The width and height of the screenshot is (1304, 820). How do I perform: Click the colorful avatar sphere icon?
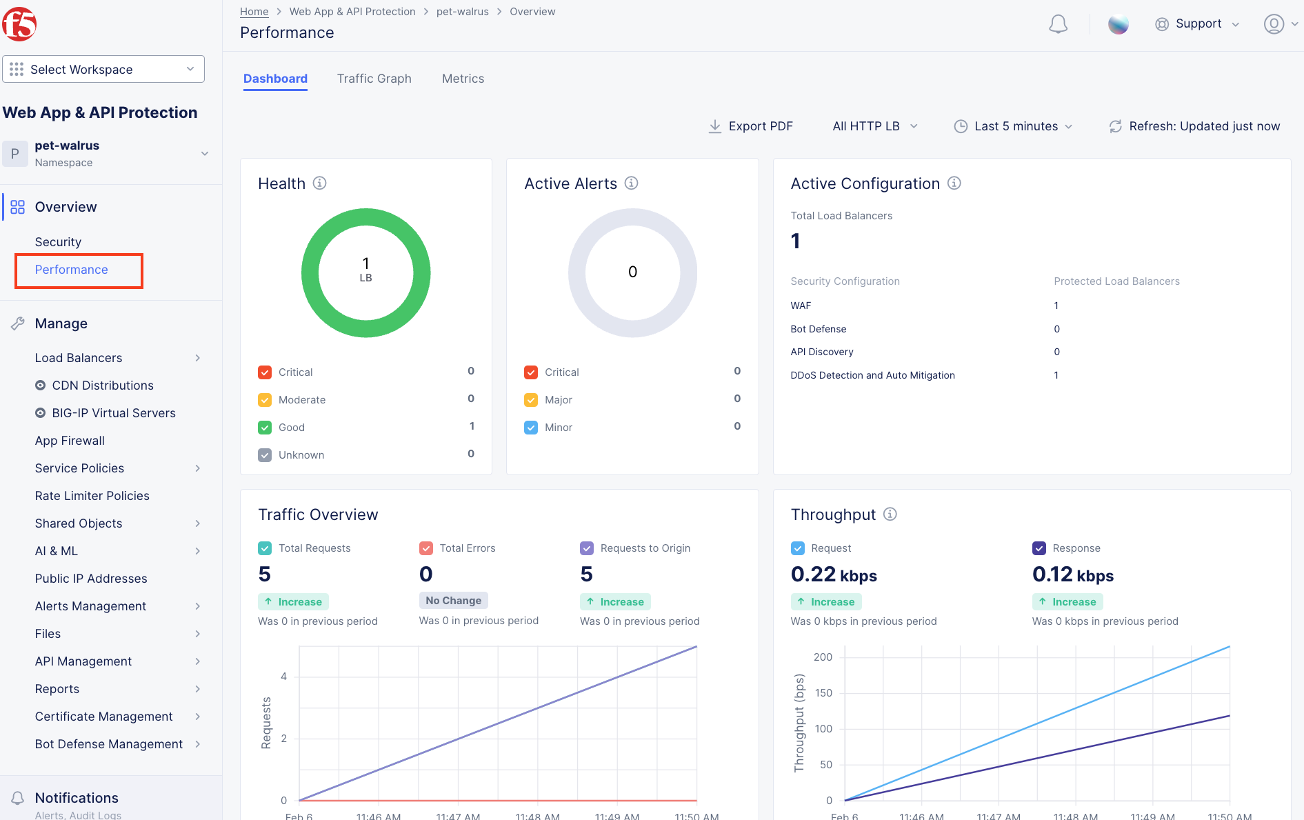[1118, 24]
